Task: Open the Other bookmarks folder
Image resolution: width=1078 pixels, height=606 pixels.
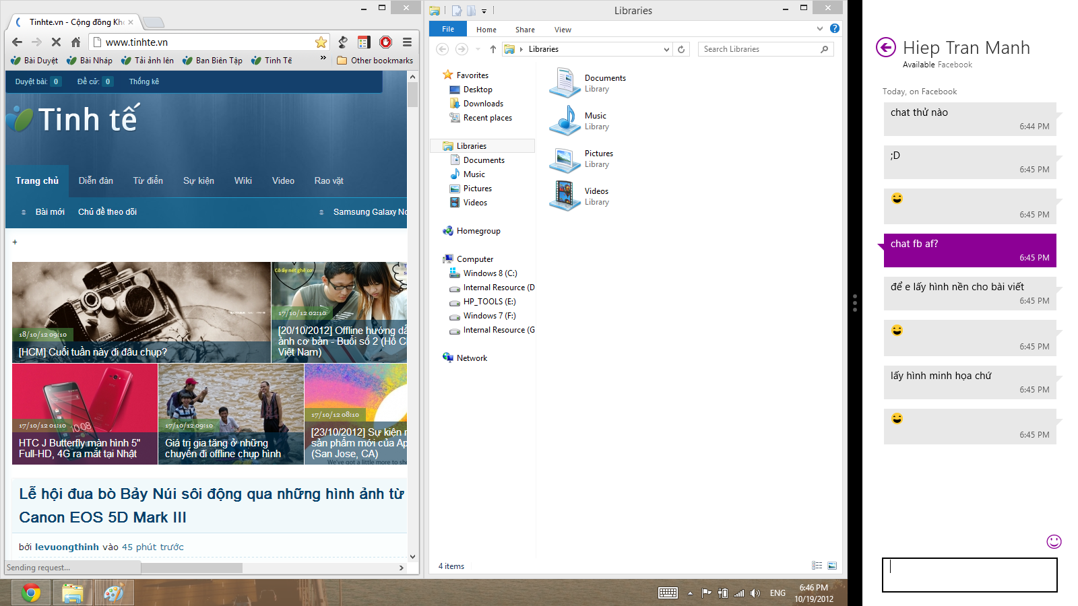Action: [x=375, y=60]
